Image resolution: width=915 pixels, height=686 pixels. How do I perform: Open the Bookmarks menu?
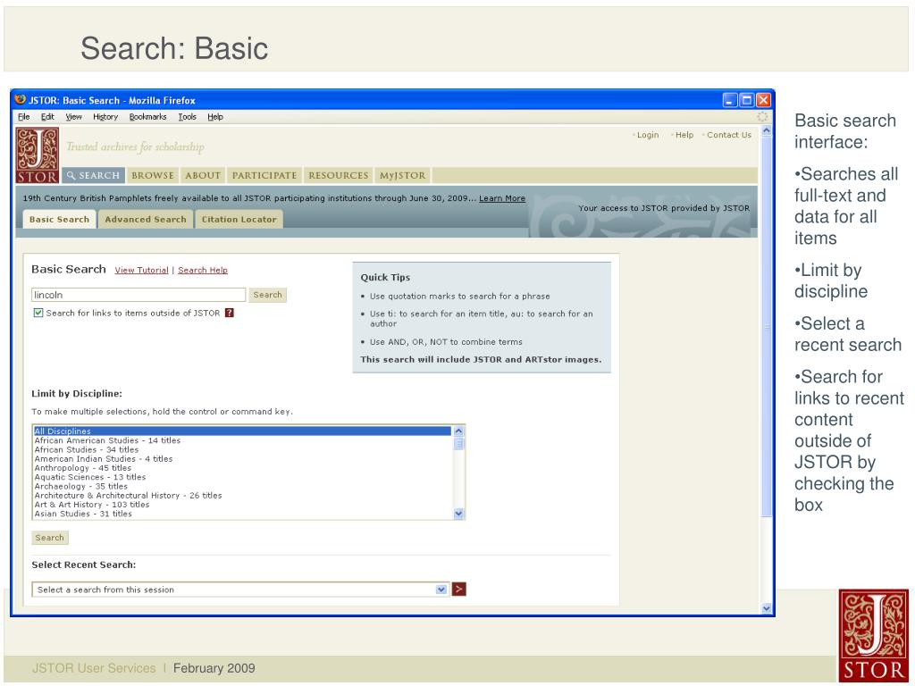[x=147, y=117]
